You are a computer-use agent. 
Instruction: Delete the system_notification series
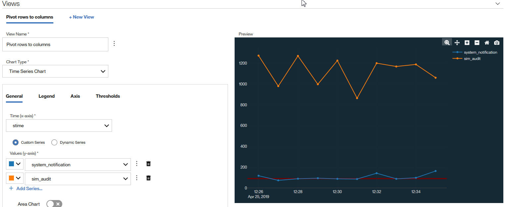[148, 164]
